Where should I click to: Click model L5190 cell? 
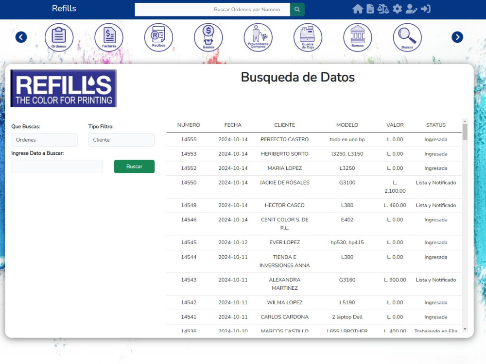[347, 302]
